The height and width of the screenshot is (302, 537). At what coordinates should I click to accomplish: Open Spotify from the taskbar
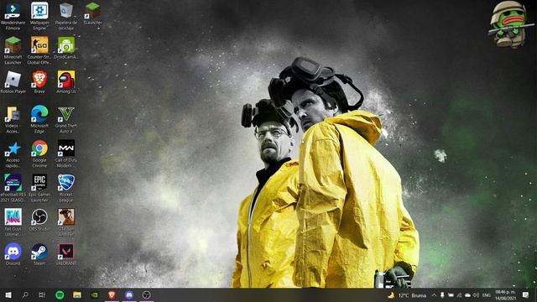tap(60, 294)
